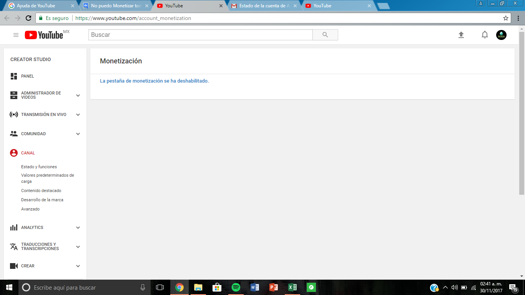The image size is (525, 295).
Task: Open Word from the taskbar
Action: point(255,287)
